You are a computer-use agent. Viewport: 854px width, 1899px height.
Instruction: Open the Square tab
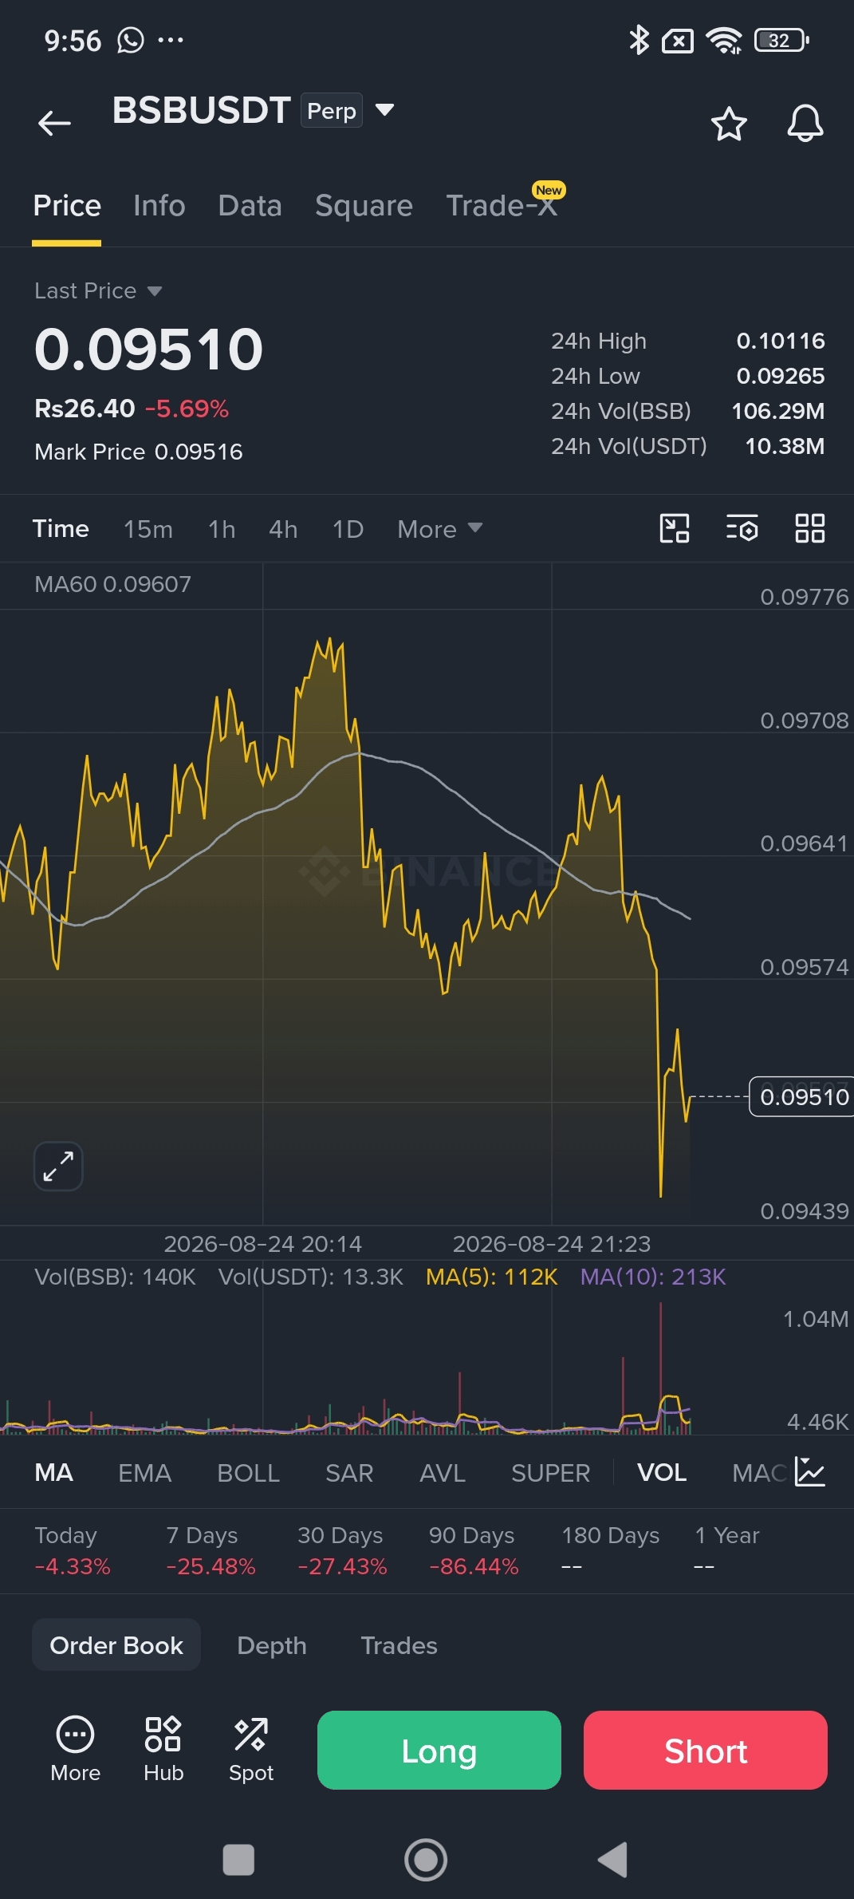[364, 206]
